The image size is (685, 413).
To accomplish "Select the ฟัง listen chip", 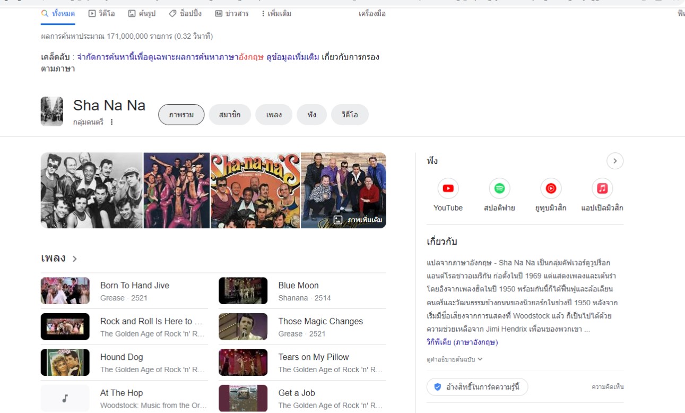I will [311, 115].
